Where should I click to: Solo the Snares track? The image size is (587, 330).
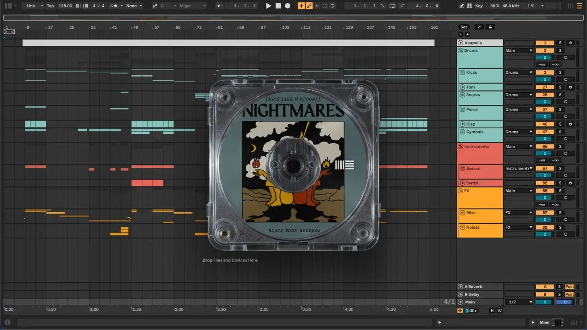pos(560,95)
